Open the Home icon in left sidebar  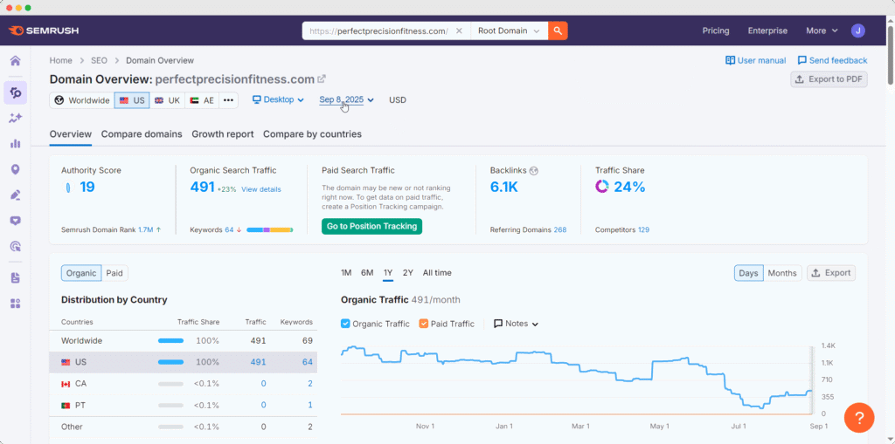(15, 61)
